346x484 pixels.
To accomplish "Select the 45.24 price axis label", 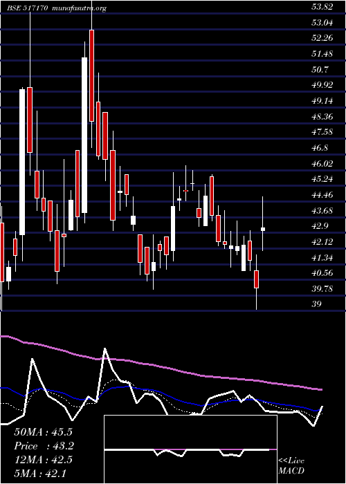I will pyautogui.click(x=322, y=179).
